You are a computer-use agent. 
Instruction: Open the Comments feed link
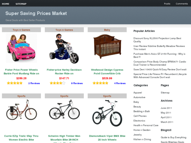tap(182, 4)
